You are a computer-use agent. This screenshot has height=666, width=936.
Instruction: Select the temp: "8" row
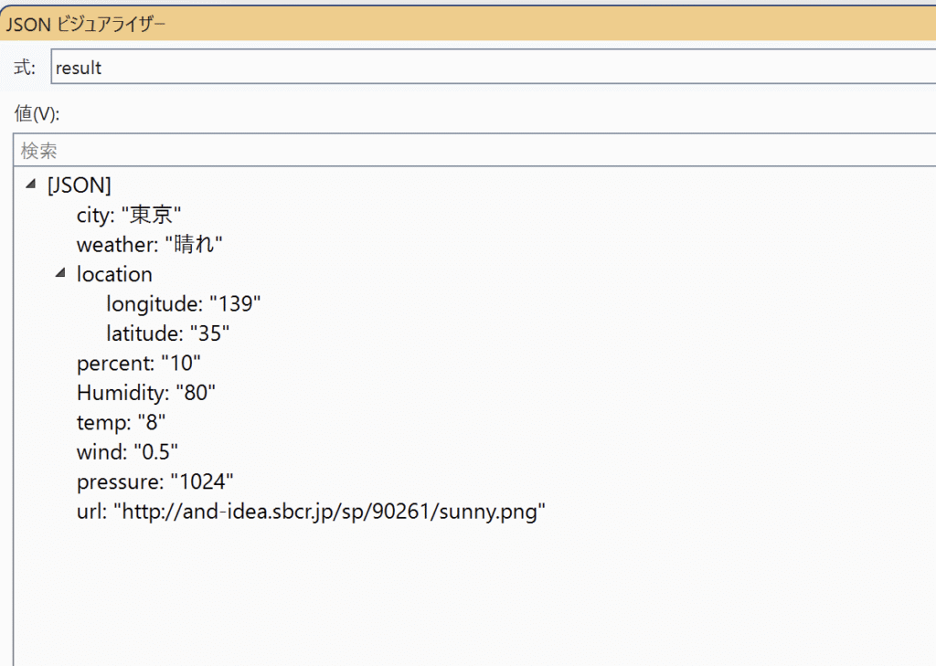pos(121,422)
